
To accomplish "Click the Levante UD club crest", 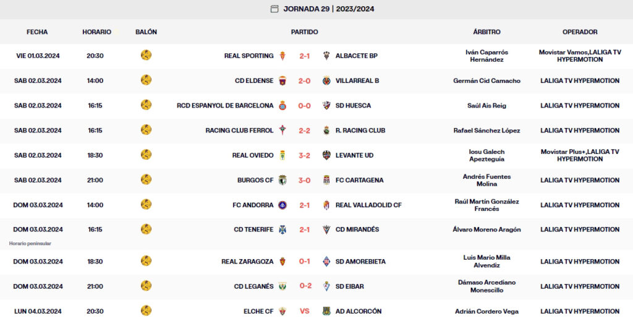I will (326, 155).
